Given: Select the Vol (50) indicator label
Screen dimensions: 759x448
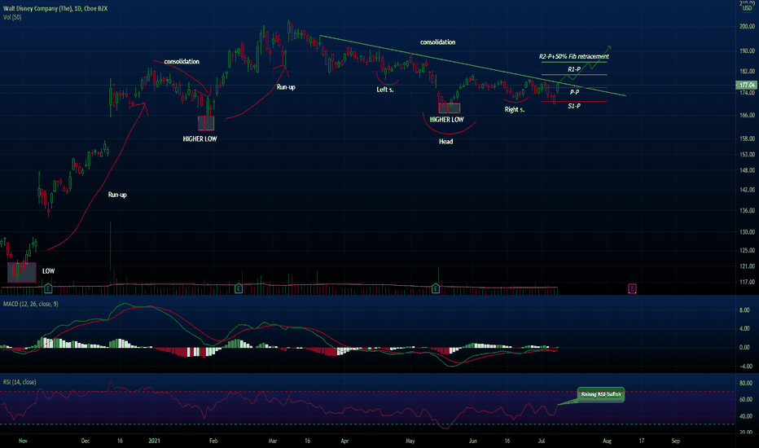Looking at the screenshot, I should (12, 17).
